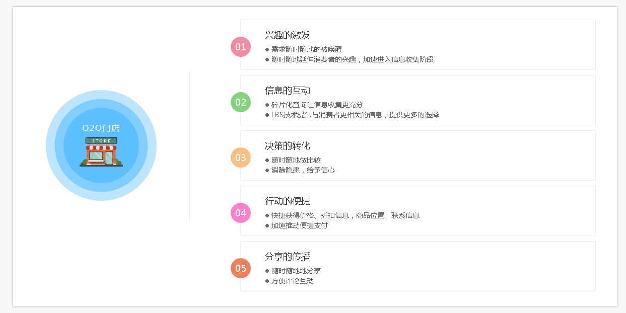
Task: Click the 方便评论互动 bullet text
Action: click(x=292, y=281)
